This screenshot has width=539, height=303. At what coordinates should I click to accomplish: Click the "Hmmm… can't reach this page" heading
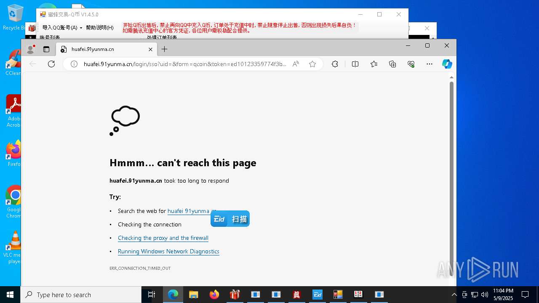tap(183, 163)
